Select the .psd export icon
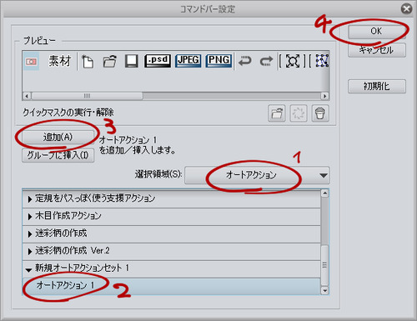 [158, 61]
